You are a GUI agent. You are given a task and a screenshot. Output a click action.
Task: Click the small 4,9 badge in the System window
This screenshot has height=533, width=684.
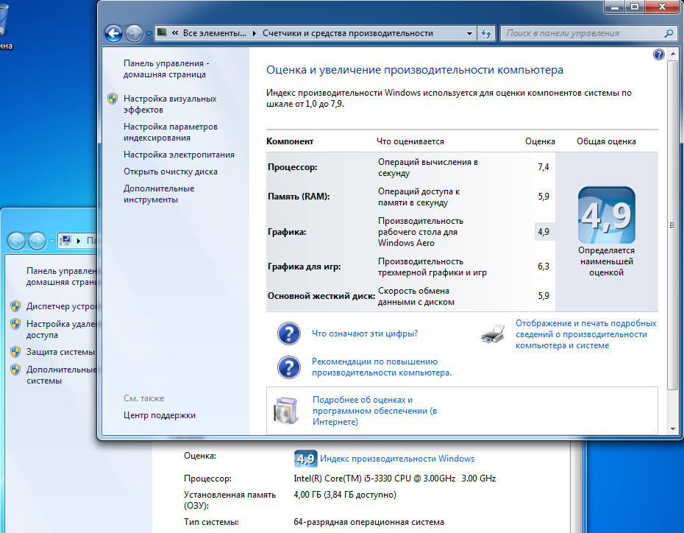(x=305, y=459)
